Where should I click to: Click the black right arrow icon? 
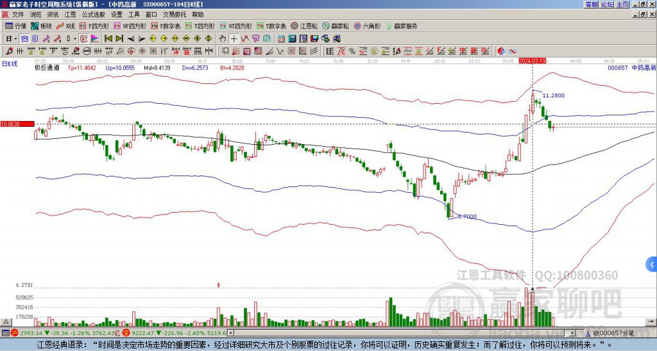pyautogui.click(x=142, y=39)
